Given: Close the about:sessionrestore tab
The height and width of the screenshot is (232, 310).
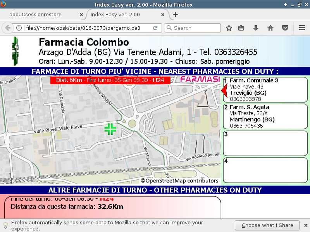Looking at the screenshot, I should [81, 15].
